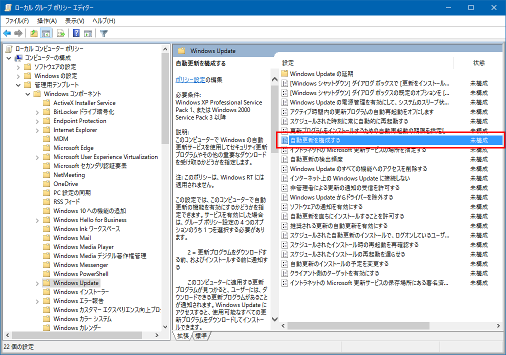Toggle the console tree pane icon
Image resolution: width=506 pixels, height=355 pixels.
[x=46, y=33]
